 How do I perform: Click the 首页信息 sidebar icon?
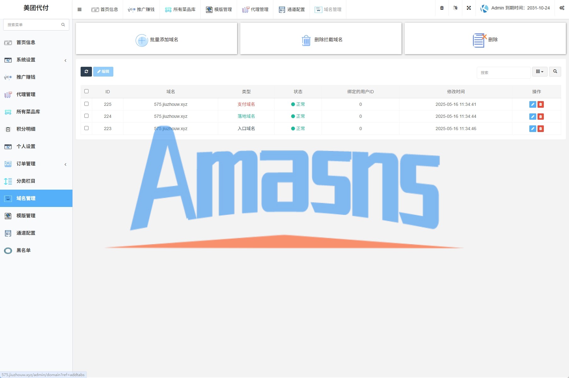[8, 43]
